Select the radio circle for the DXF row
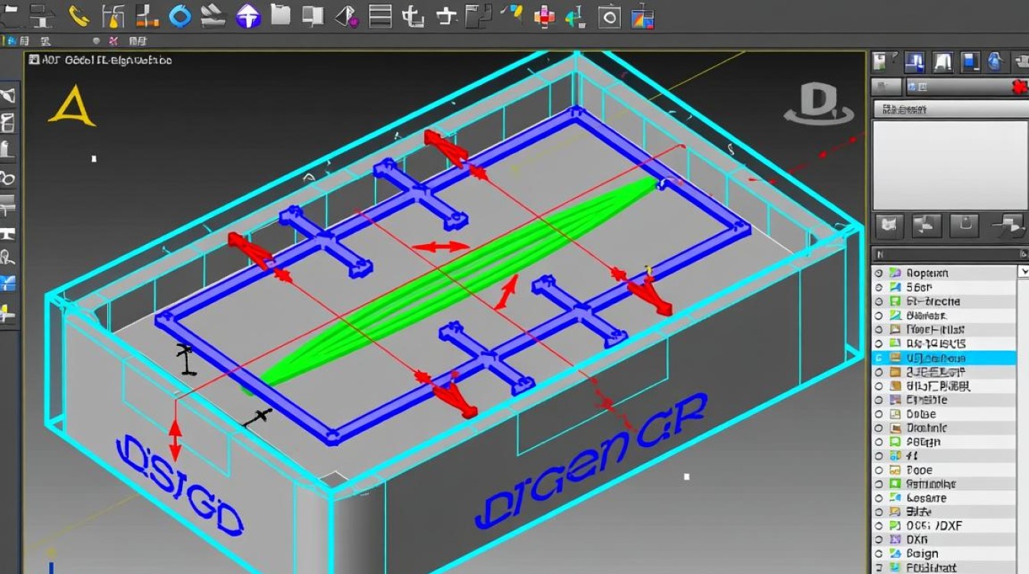This screenshot has width=1029, height=574. pyautogui.click(x=879, y=526)
